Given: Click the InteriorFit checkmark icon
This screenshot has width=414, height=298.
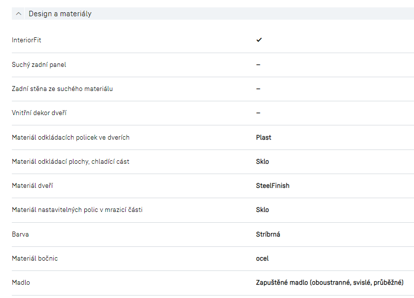Looking at the screenshot, I should [259, 40].
